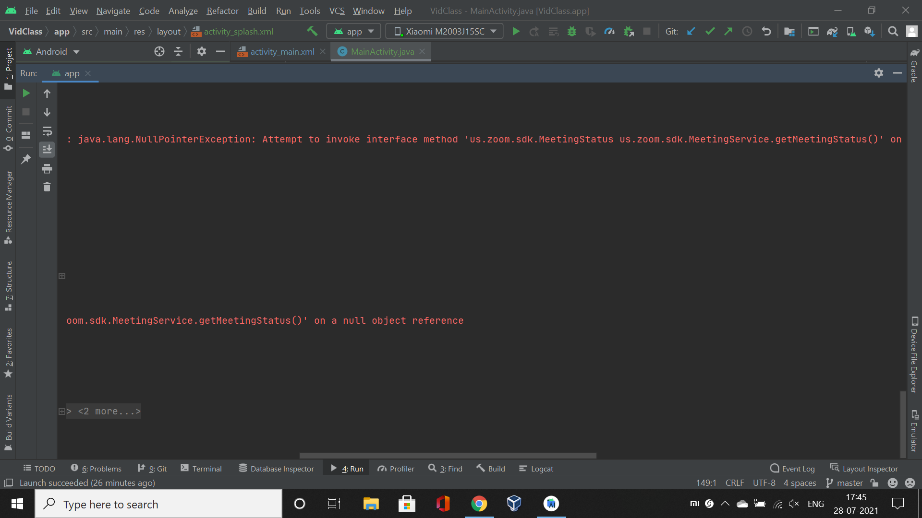Toggle the Pin Tab icon
Image resolution: width=922 pixels, height=518 pixels.
point(26,159)
